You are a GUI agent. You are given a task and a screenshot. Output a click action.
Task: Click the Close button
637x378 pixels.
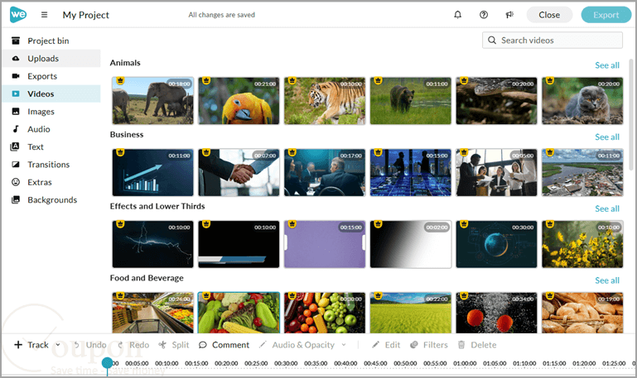[549, 15]
